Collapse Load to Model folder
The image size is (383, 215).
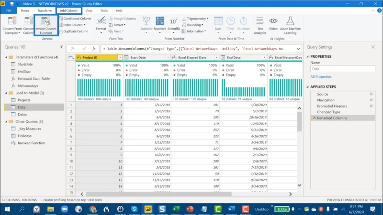(x=6, y=93)
